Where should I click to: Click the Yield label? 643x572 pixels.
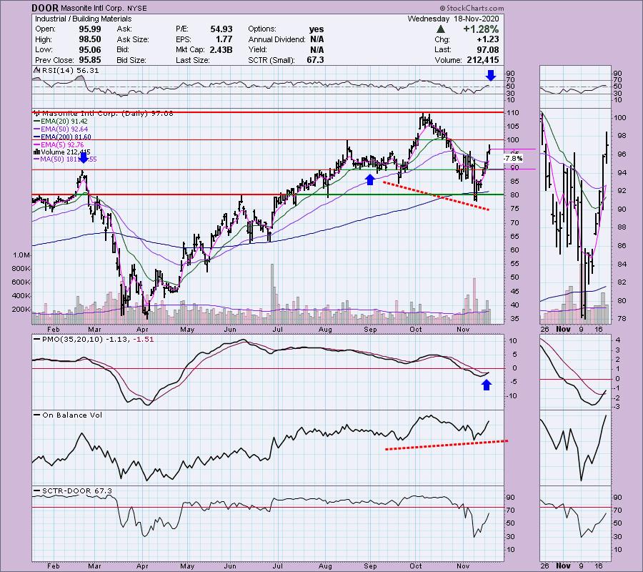click(257, 49)
